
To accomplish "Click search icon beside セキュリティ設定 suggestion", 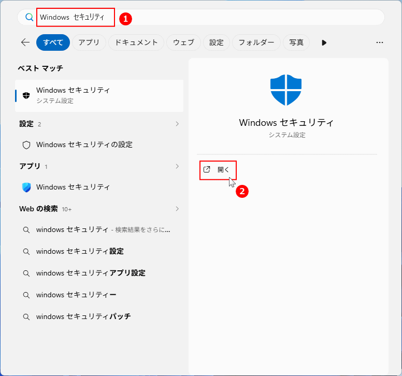I will pyautogui.click(x=26, y=252).
